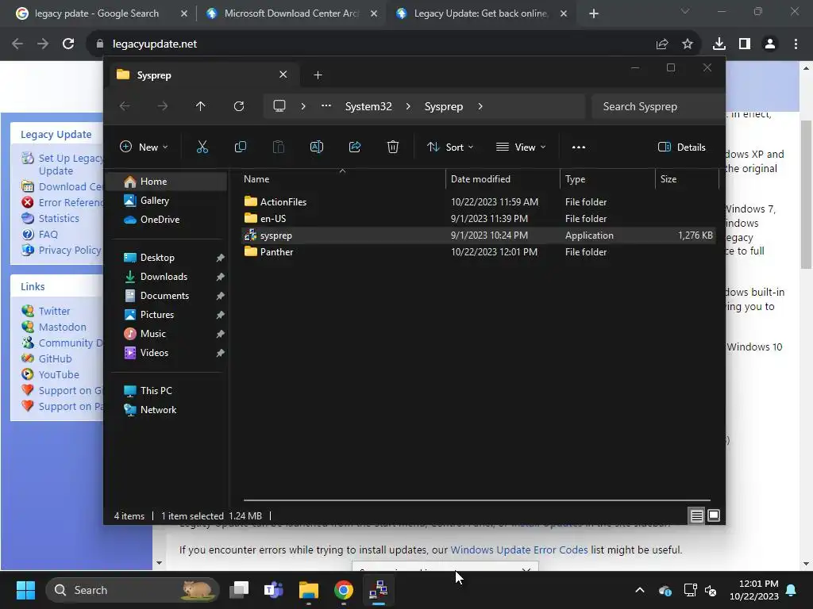Click the Search Sysprep field
Viewport: 813px width, 609px height.
pos(657,107)
